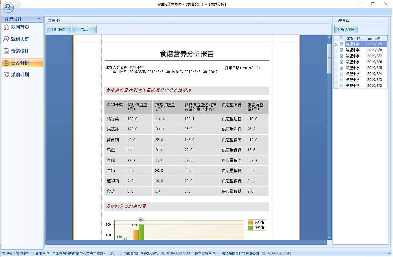Click 植物油 row label
Image resolution: width=393 pixels, height=257 pixels.
coord(113,181)
